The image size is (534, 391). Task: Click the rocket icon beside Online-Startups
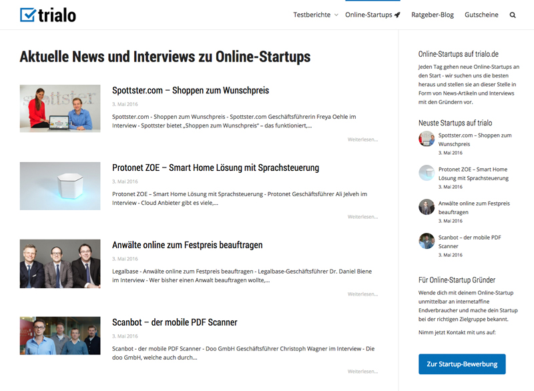click(397, 15)
